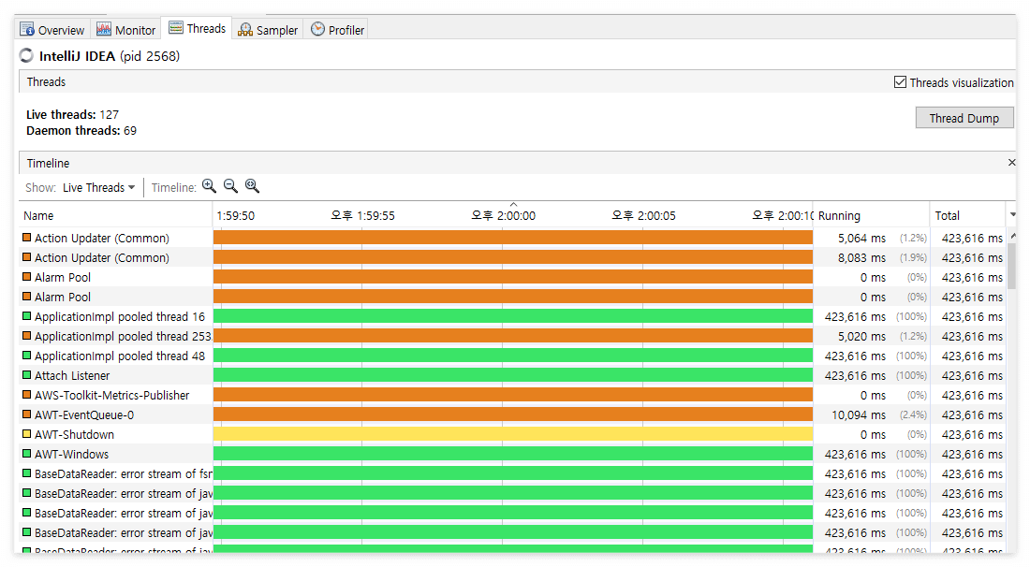Click orange timeline bar of AWT-EventQueue-0
The height and width of the screenshot is (567, 1030).
click(512, 414)
